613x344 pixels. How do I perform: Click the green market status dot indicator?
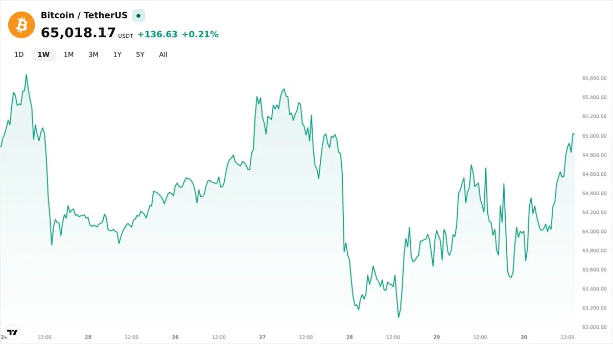(x=138, y=16)
